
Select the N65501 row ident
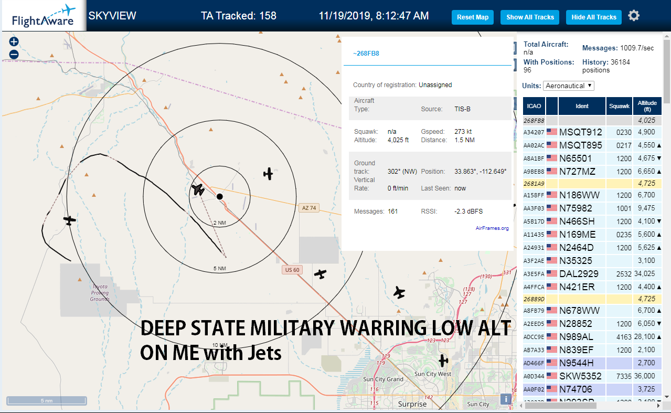point(576,158)
